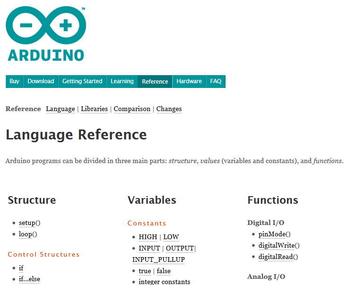Screen dimensions: 347x285
Task: Open the Download tab
Action: point(41,81)
